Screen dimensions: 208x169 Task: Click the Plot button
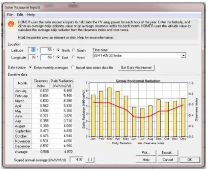coord(146,153)
